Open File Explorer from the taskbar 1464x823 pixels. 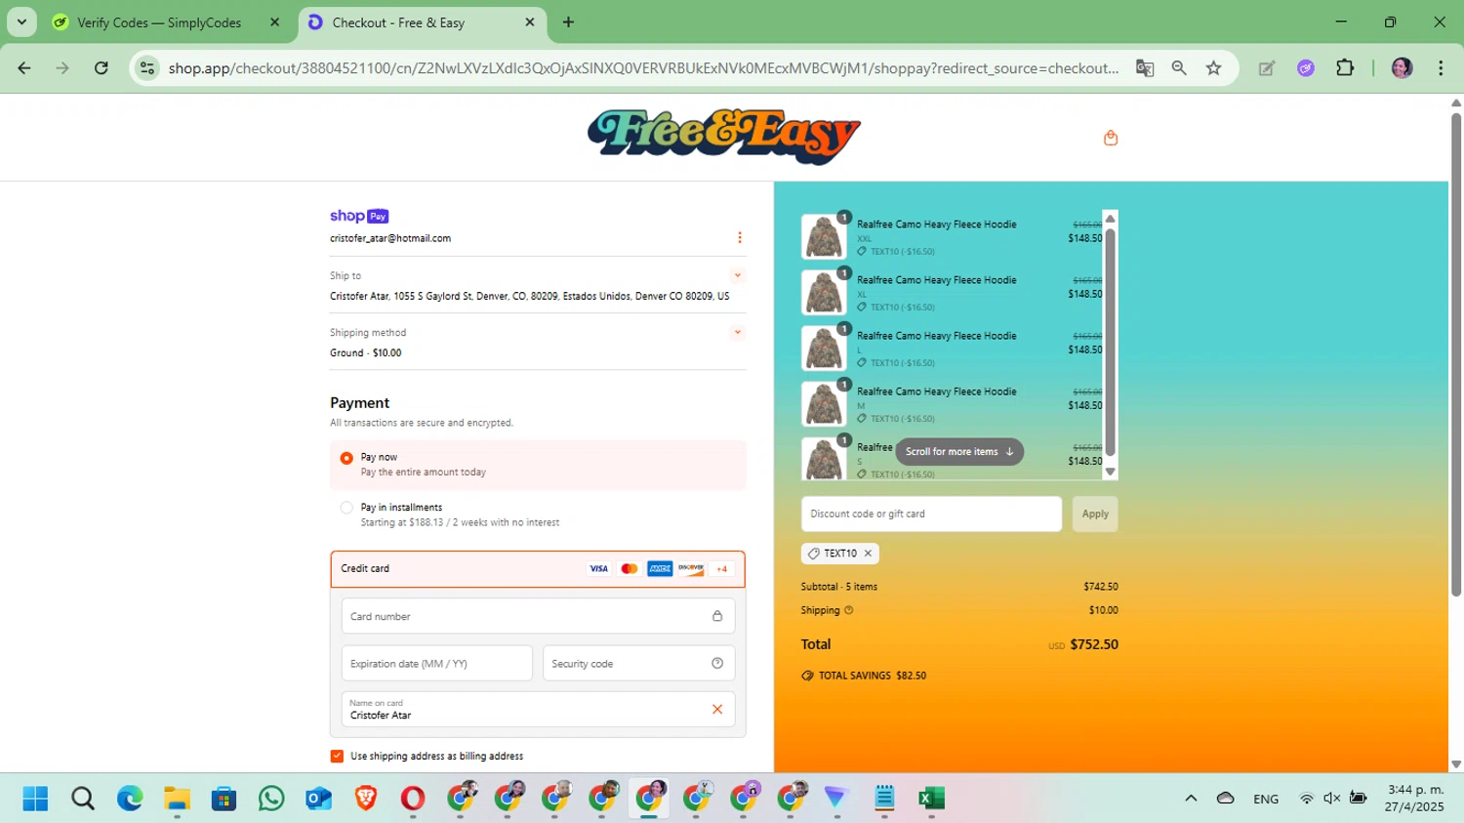click(177, 799)
